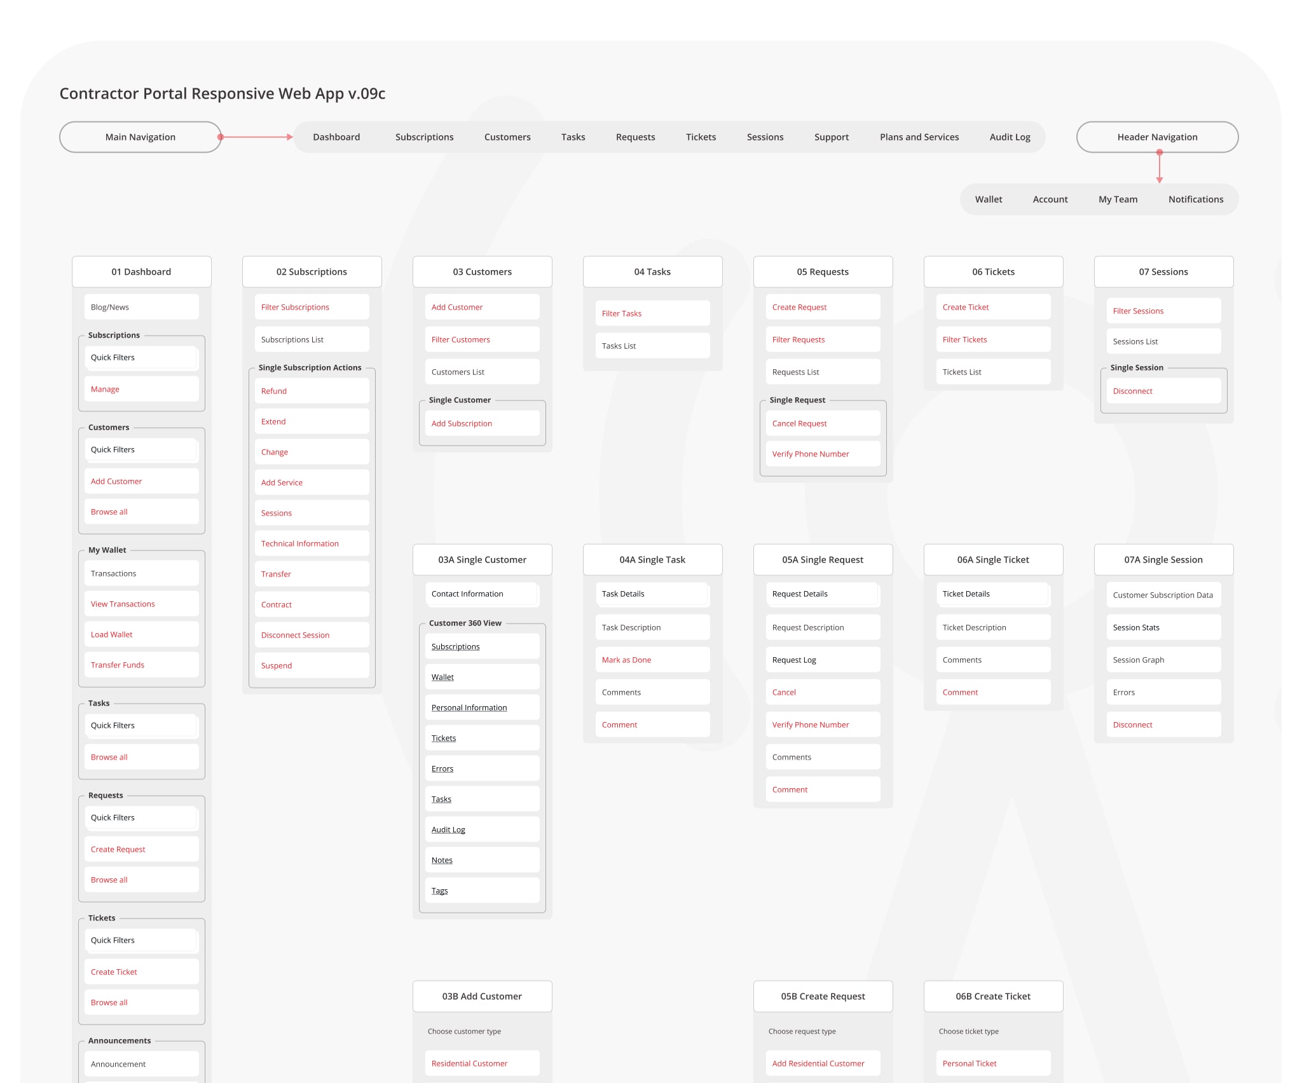The width and height of the screenshot is (1302, 1083).
Task: Click the Main Navigation pill button
Action: pos(140,137)
